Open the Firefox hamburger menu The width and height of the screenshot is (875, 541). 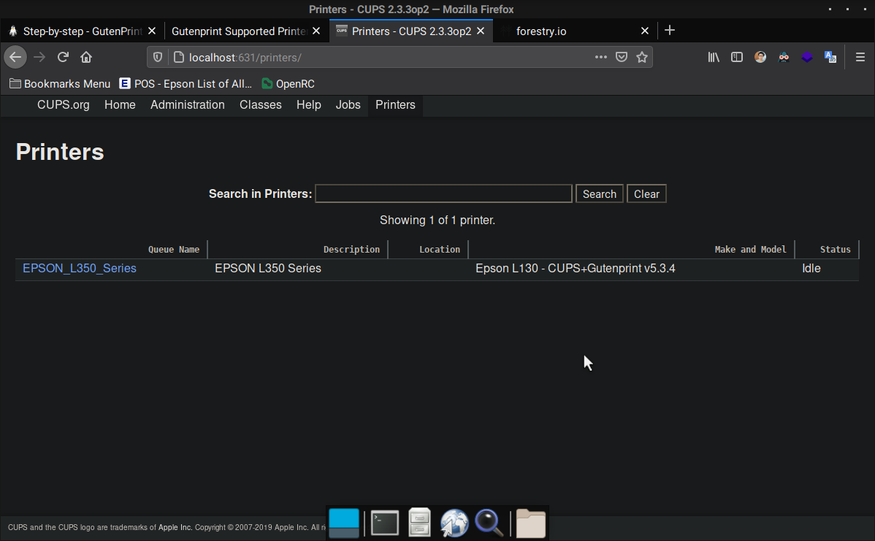[860, 57]
